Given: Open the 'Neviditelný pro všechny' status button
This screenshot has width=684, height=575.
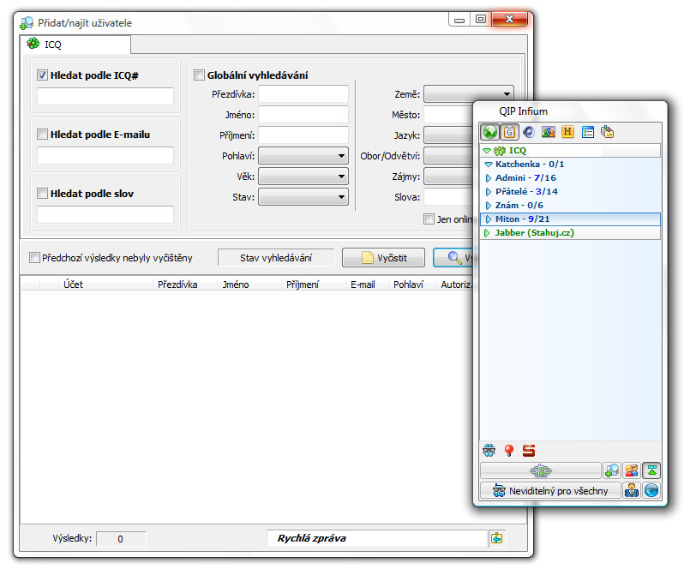Looking at the screenshot, I should tap(550, 491).
